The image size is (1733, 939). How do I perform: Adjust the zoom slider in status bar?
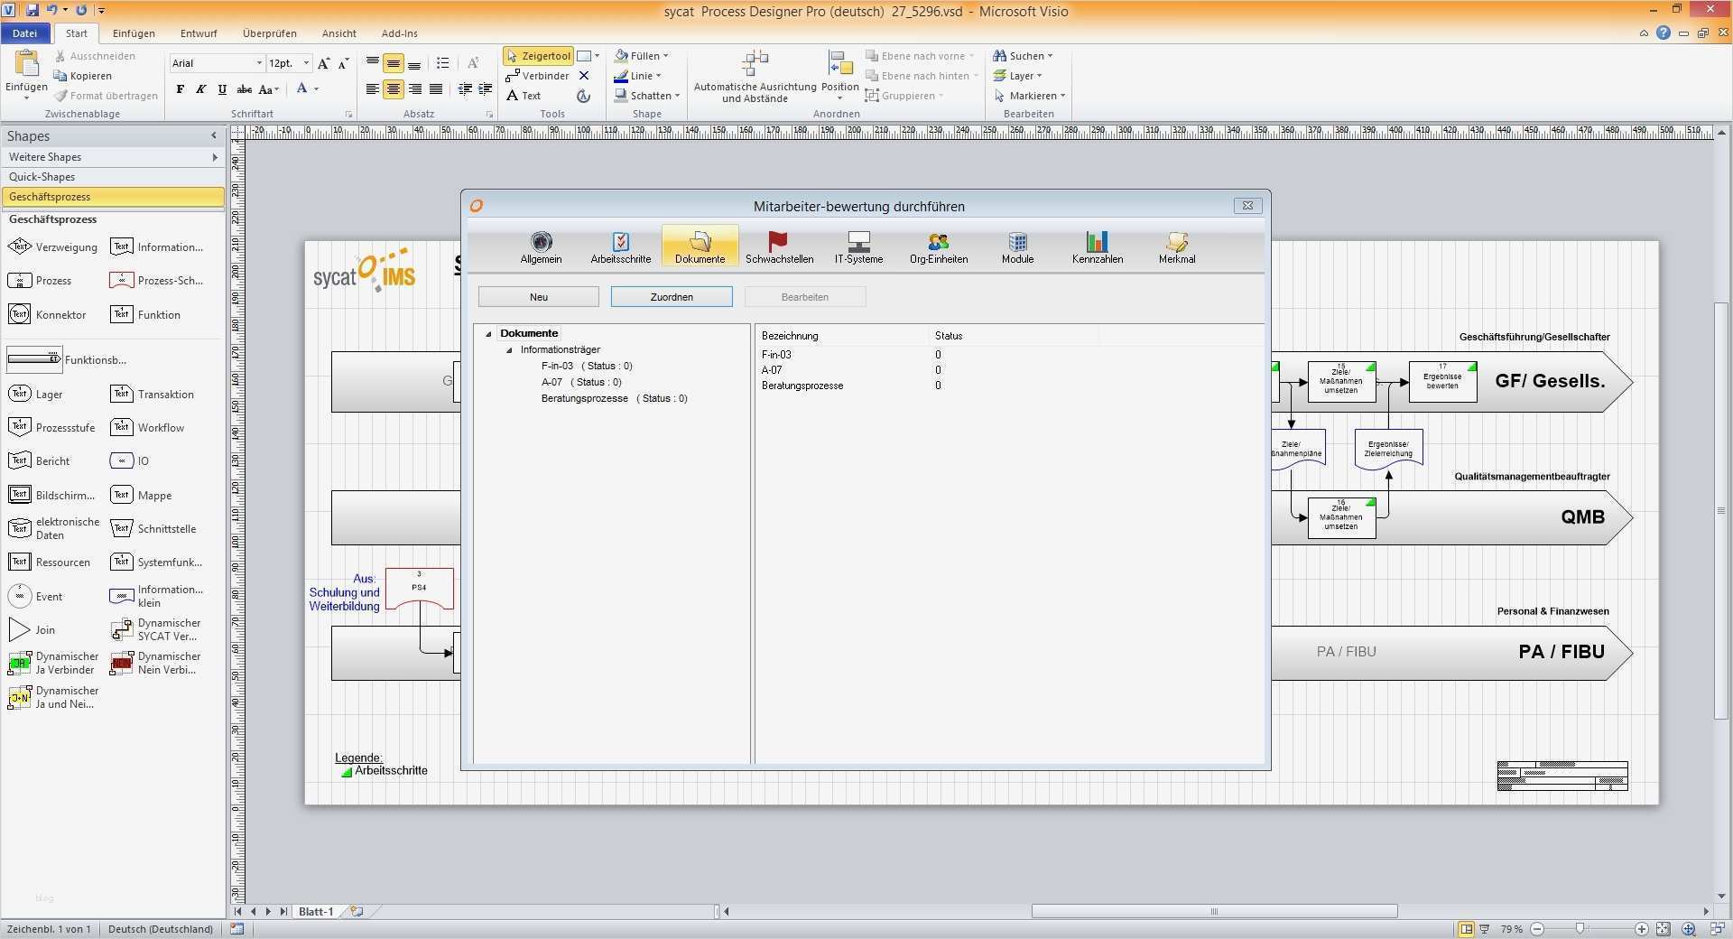click(x=1580, y=929)
